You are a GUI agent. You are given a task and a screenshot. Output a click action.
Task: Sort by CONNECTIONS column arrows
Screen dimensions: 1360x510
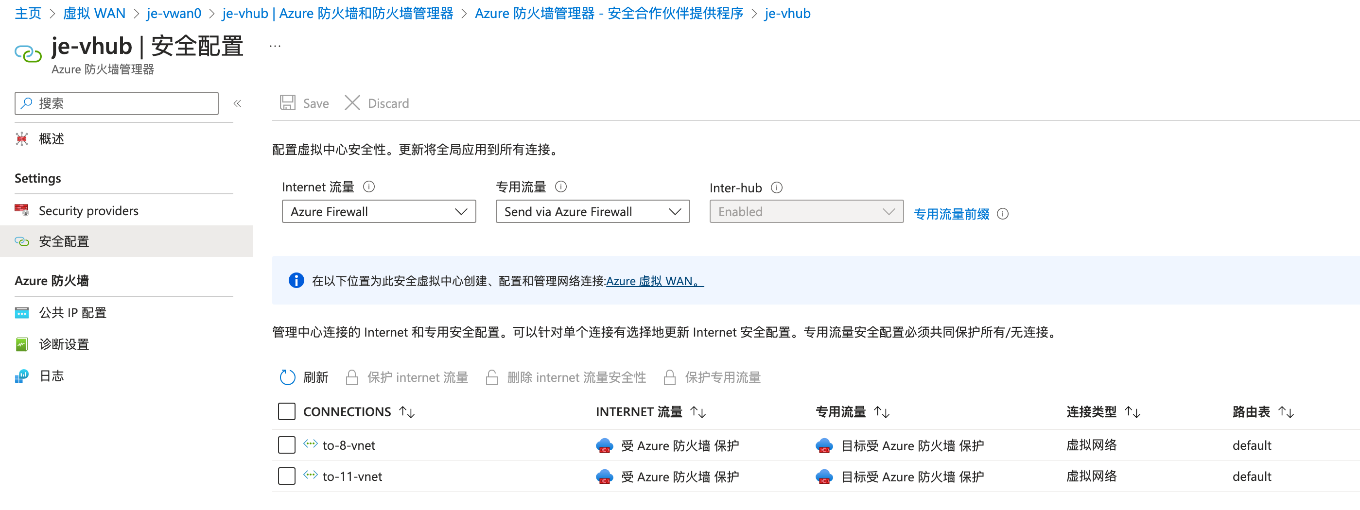[x=407, y=412]
